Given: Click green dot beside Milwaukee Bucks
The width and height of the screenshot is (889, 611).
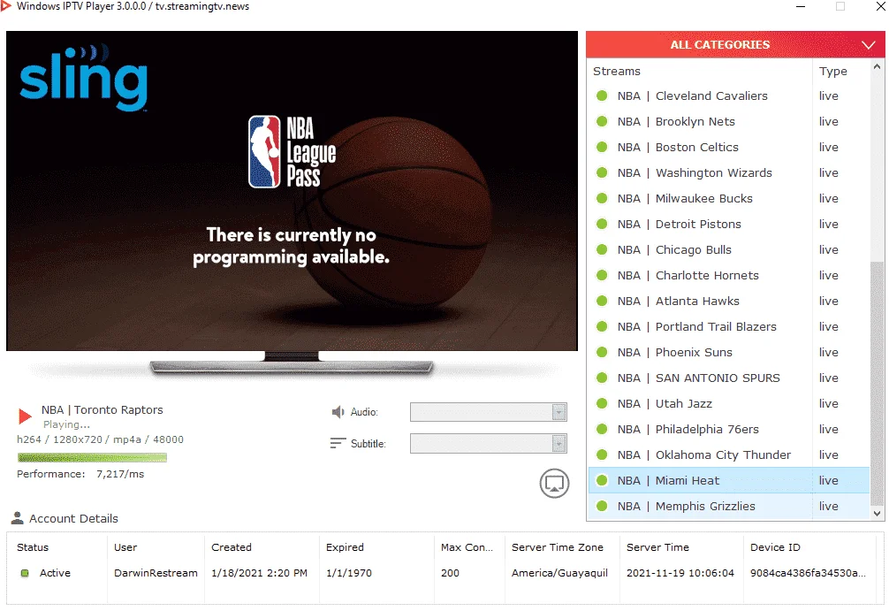Looking at the screenshot, I should click(602, 199).
